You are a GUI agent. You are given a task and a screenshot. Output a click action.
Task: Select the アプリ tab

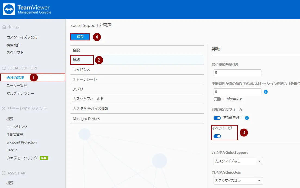pos(137,89)
